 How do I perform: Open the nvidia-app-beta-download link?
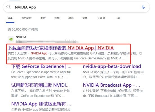click(112, 66)
